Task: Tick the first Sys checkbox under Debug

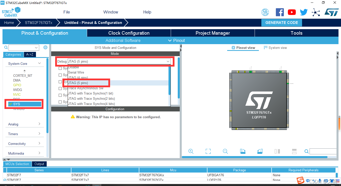Action: 60,68
